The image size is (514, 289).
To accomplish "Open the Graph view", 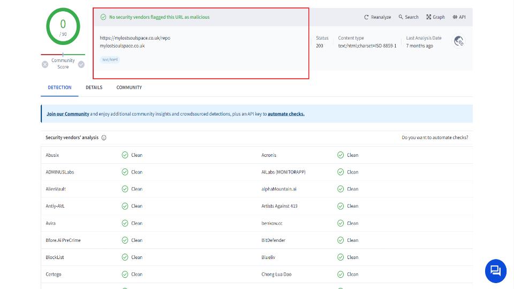I will pos(435,17).
